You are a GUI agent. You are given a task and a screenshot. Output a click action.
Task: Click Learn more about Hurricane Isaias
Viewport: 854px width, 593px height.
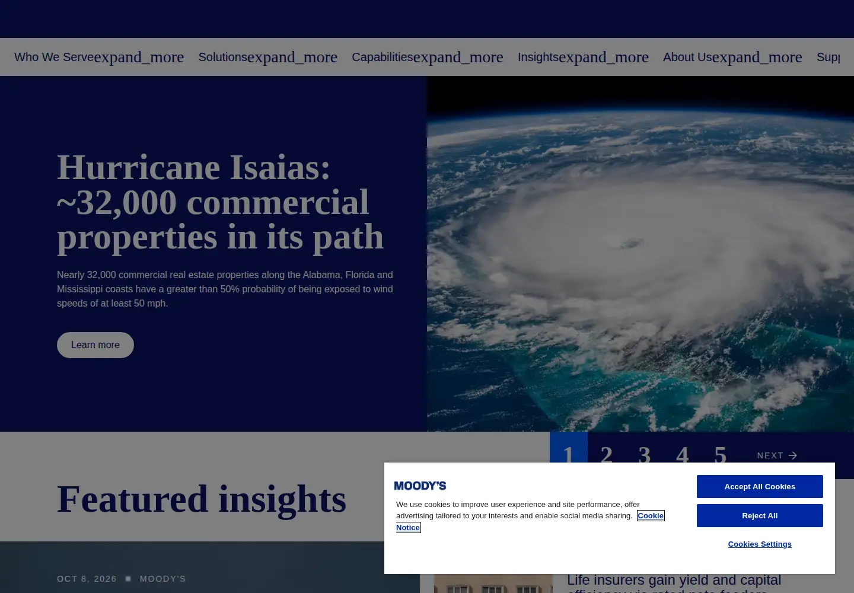[x=95, y=345]
